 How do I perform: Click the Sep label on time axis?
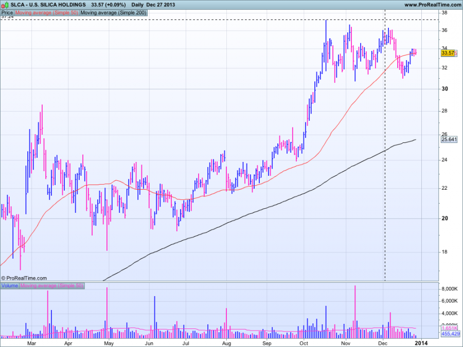266,343
